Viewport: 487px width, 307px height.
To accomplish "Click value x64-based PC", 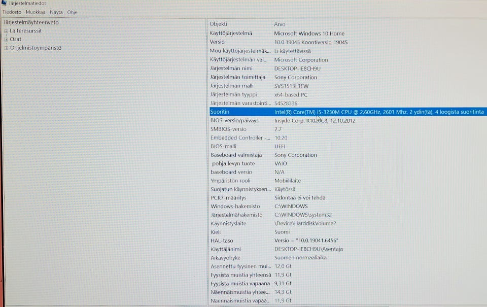I will coord(291,95).
